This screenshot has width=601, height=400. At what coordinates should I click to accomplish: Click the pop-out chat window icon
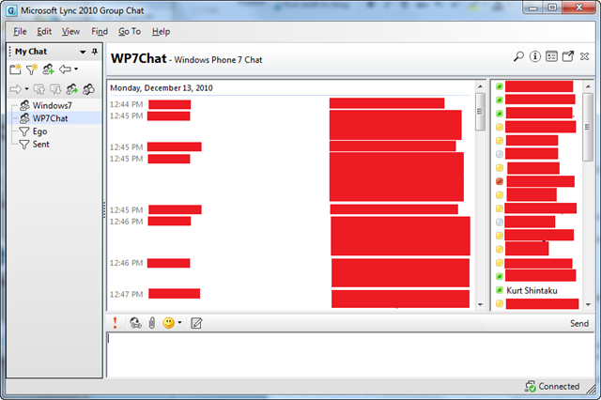pyautogui.click(x=568, y=57)
